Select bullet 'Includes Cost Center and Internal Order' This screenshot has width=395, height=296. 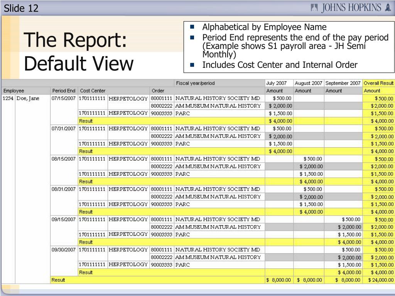point(280,65)
